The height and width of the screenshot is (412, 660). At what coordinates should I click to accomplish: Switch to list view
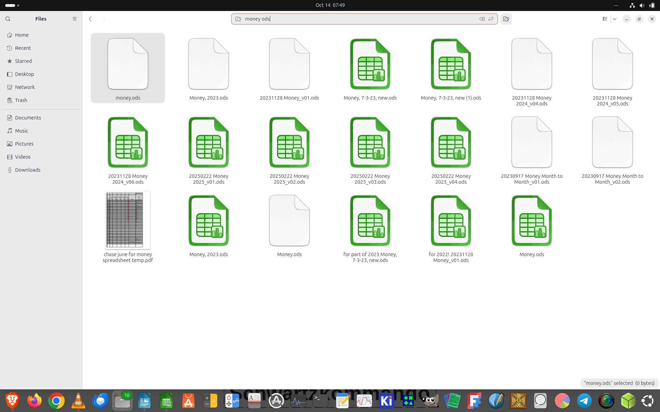(x=605, y=19)
